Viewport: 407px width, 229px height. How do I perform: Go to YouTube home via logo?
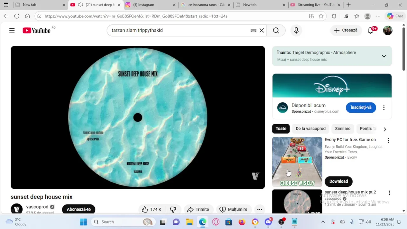tap(37, 31)
